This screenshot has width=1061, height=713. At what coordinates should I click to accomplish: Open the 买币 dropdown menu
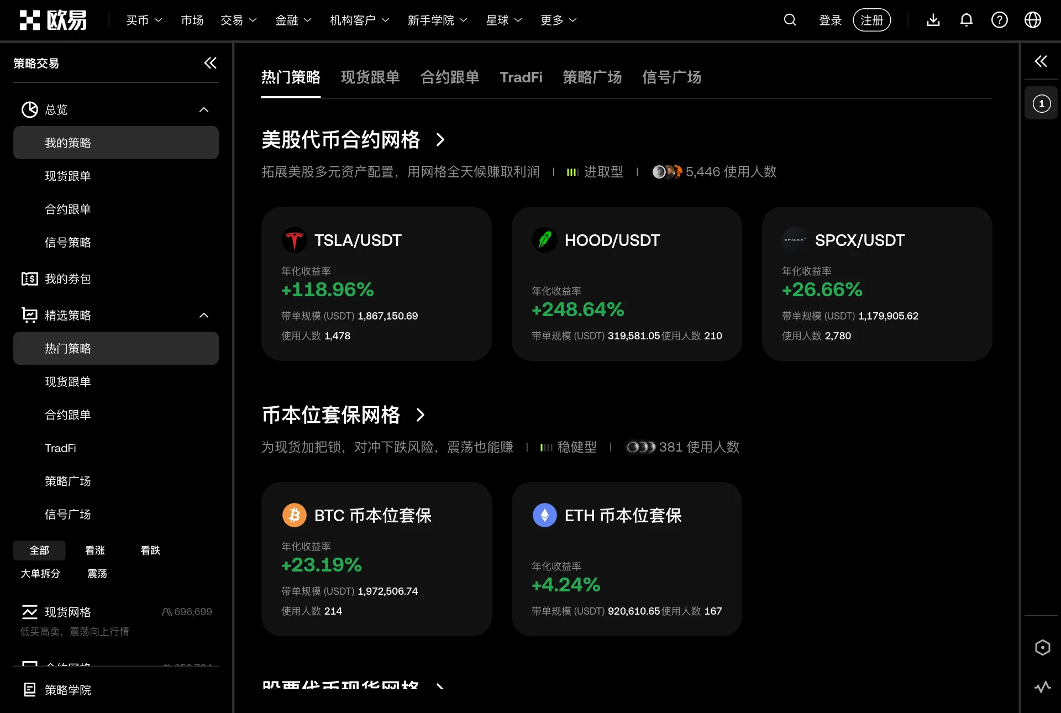click(144, 20)
